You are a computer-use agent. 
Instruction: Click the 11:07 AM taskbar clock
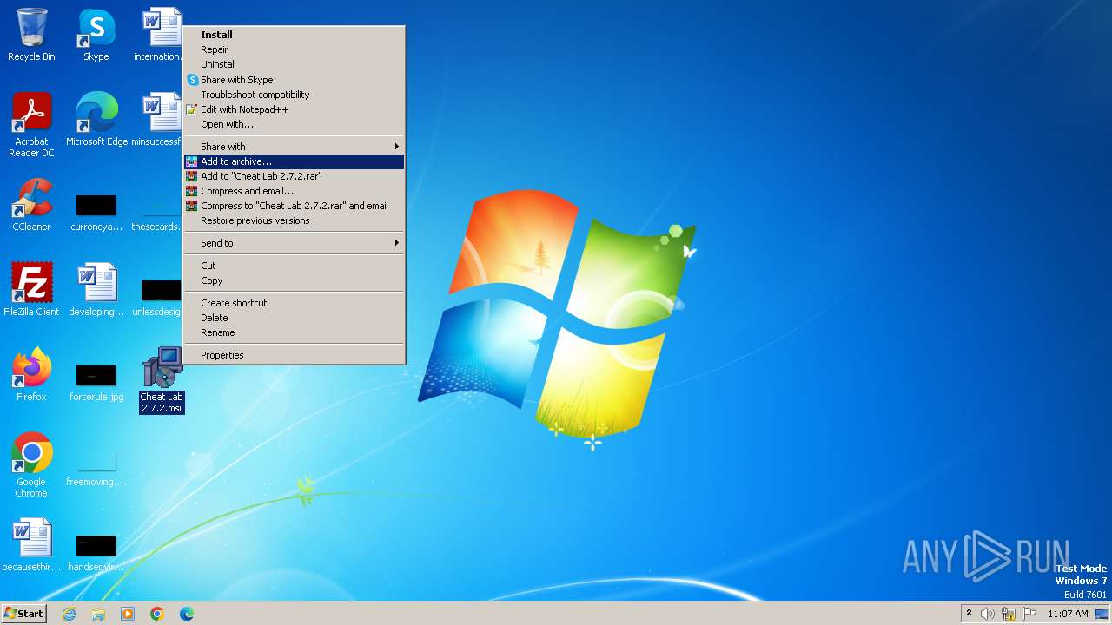1068,614
